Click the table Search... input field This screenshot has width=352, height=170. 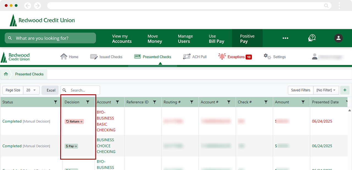click(80, 90)
